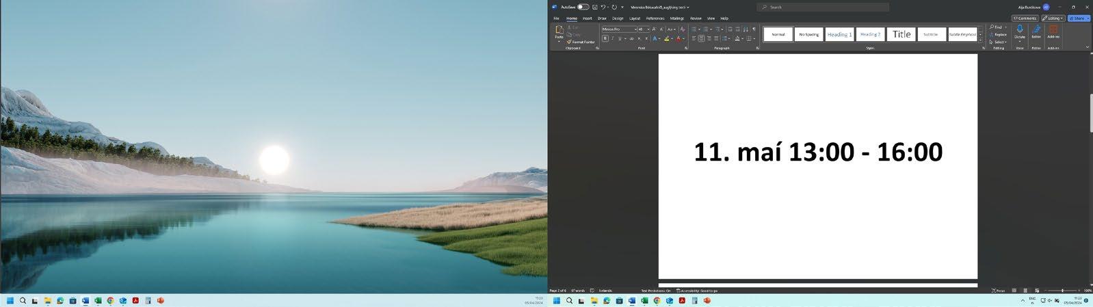Increase paragraph indent
1093x307 pixels.
click(x=737, y=29)
